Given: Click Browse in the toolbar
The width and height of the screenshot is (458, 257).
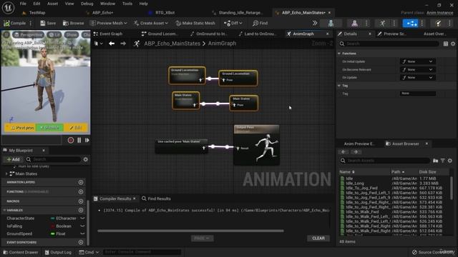Looking at the screenshot, I should (73, 23).
